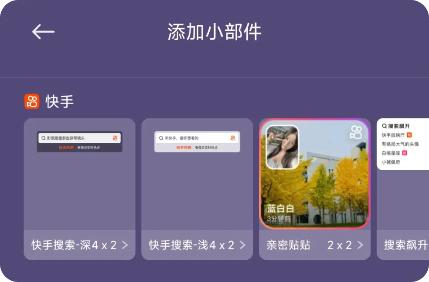Image resolution: width=429 pixels, height=282 pixels.
Task: Tap the orange 快手 app icon
Action: click(x=32, y=101)
